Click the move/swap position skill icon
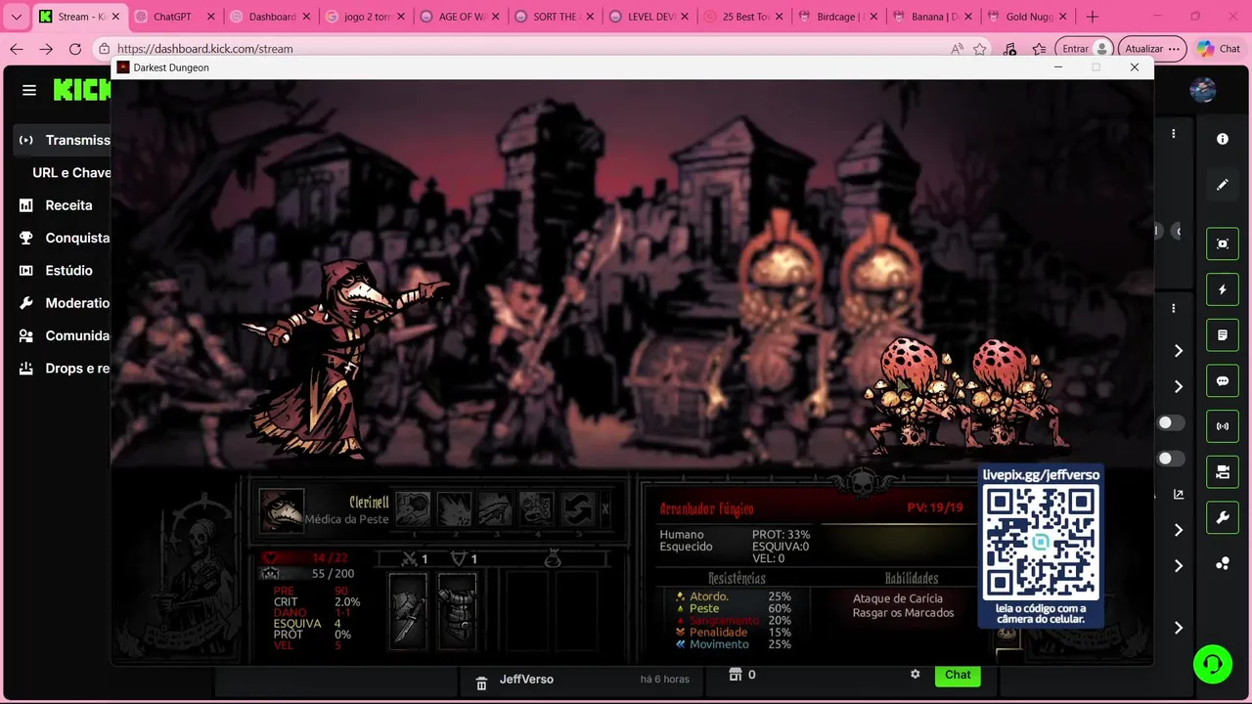The width and height of the screenshot is (1252, 704). 577,508
